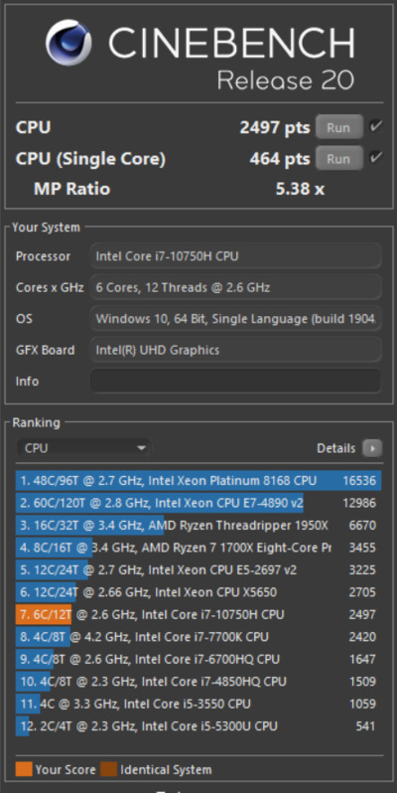Open the CPU ranking dropdown
397x793 pixels.
click(x=83, y=448)
